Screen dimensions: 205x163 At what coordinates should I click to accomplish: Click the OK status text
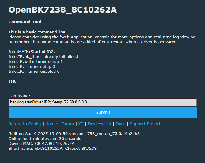pyautogui.click(x=12, y=81)
